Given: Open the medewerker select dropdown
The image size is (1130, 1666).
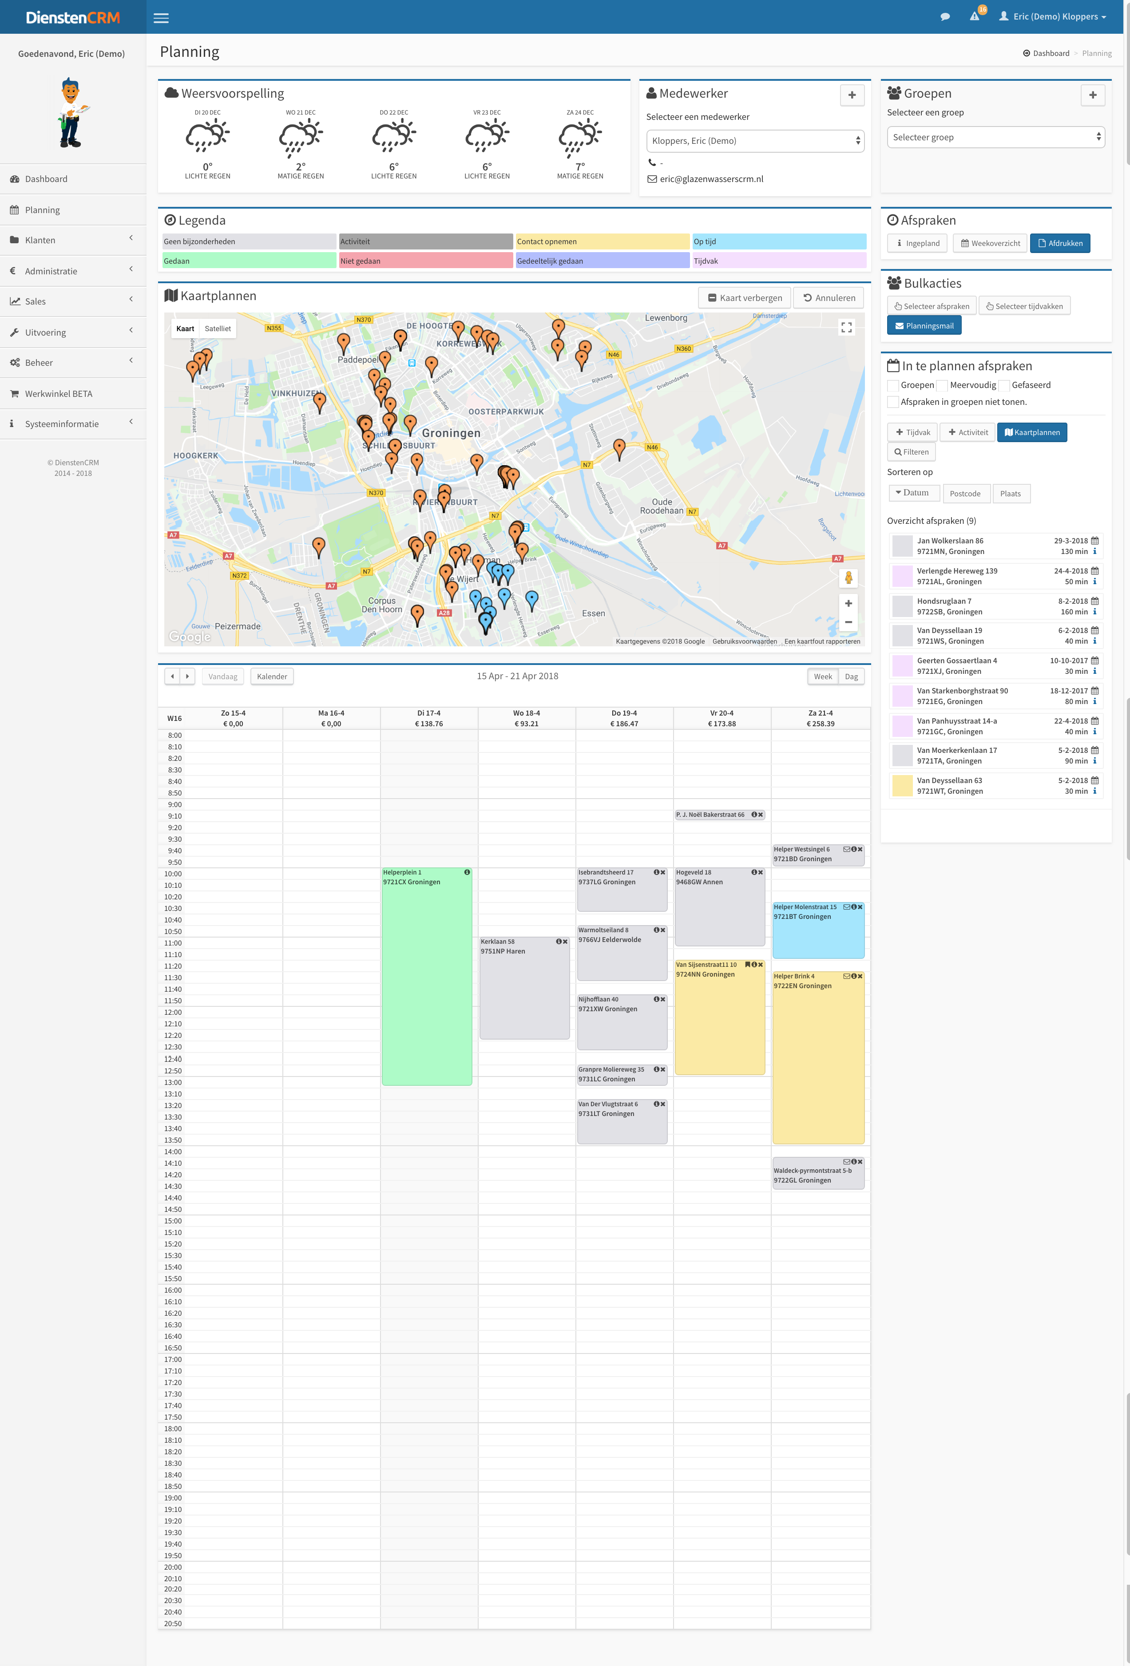Looking at the screenshot, I should [755, 141].
